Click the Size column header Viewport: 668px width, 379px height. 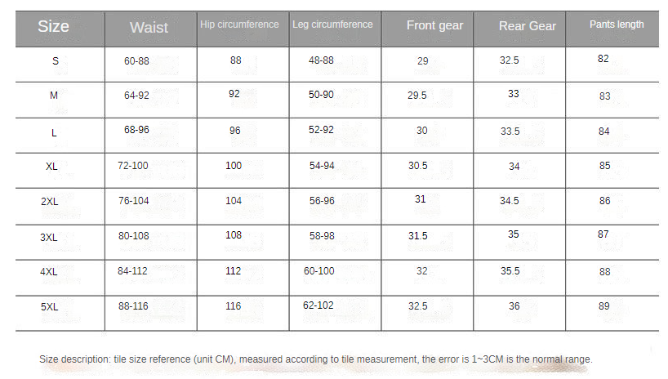pos(53,26)
